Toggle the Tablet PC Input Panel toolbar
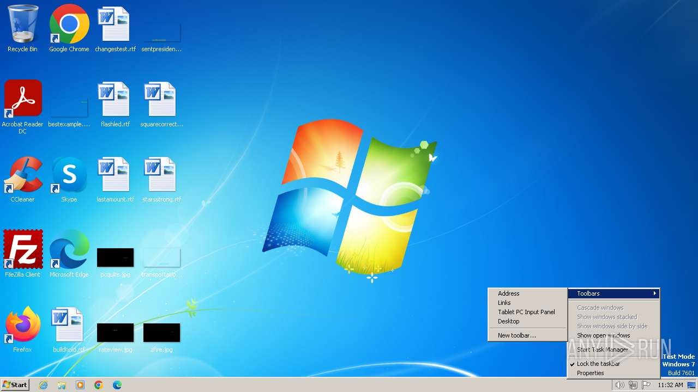This screenshot has width=698, height=392. coord(528,312)
